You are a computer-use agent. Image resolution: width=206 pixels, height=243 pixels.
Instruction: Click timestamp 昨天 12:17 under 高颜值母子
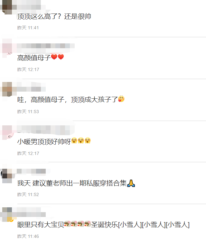pyautogui.click(x=28, y=69)
